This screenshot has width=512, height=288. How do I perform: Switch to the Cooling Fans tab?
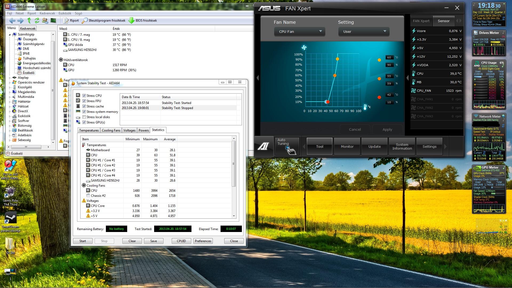[x=111, y=130]
